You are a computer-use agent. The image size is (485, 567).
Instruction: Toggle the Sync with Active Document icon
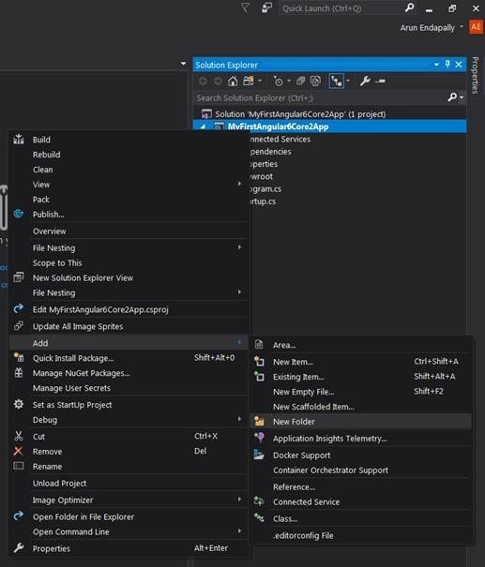(336, 81)
